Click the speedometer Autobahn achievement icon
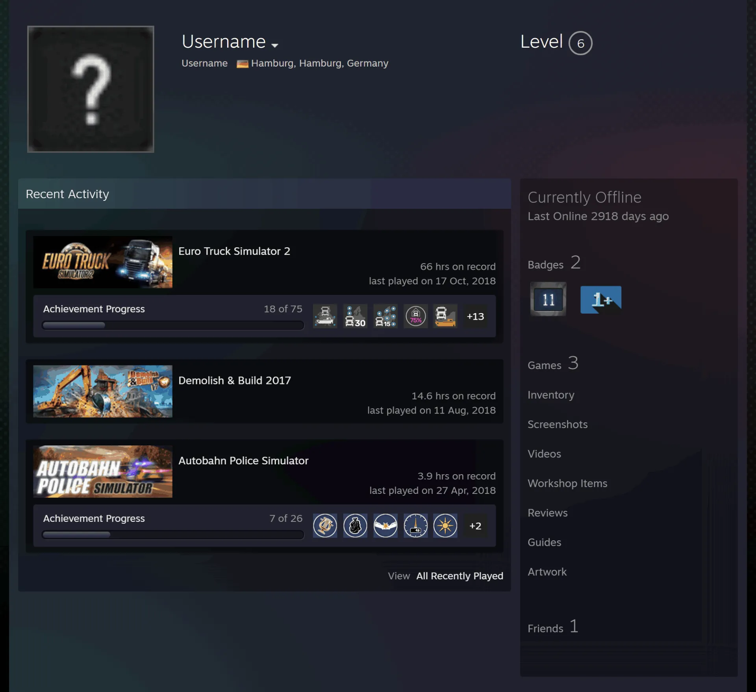This screenshot has height=692, width=756. coord(415,526)
